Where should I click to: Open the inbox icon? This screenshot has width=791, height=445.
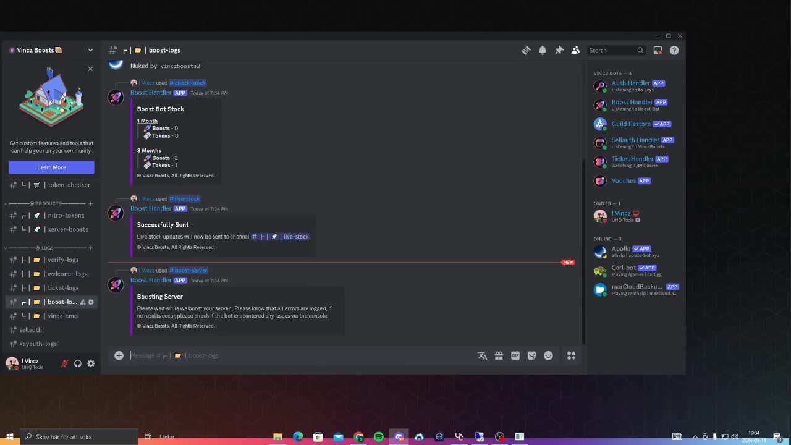click(658, 50)
